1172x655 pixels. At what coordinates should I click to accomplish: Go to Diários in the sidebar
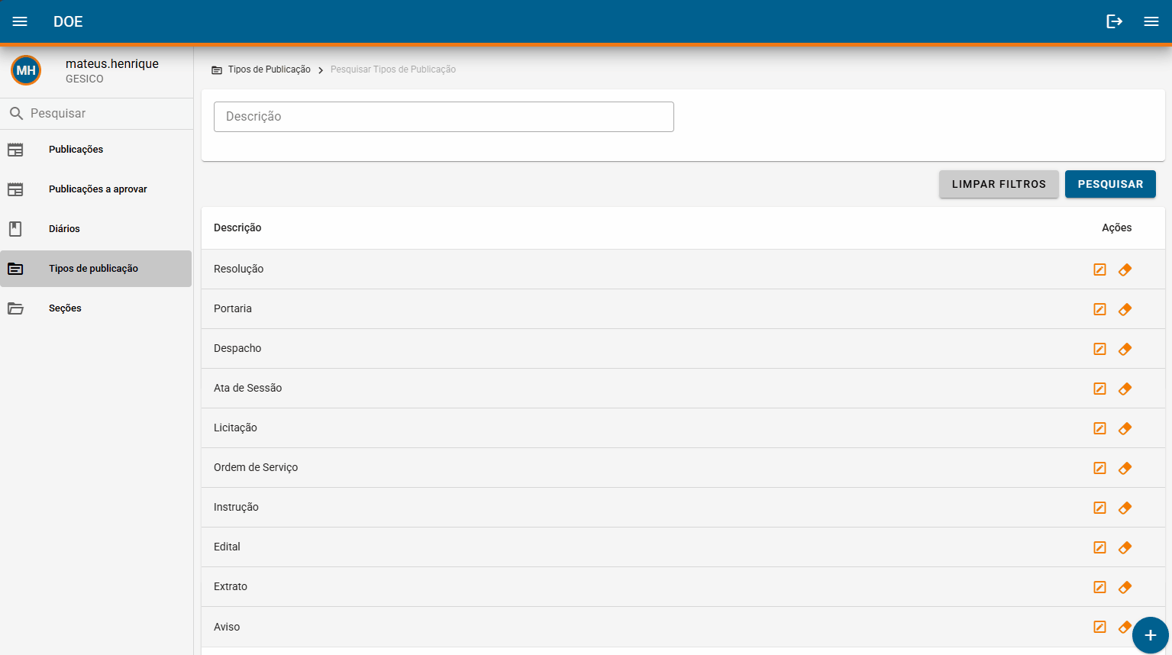pos(96,229)
